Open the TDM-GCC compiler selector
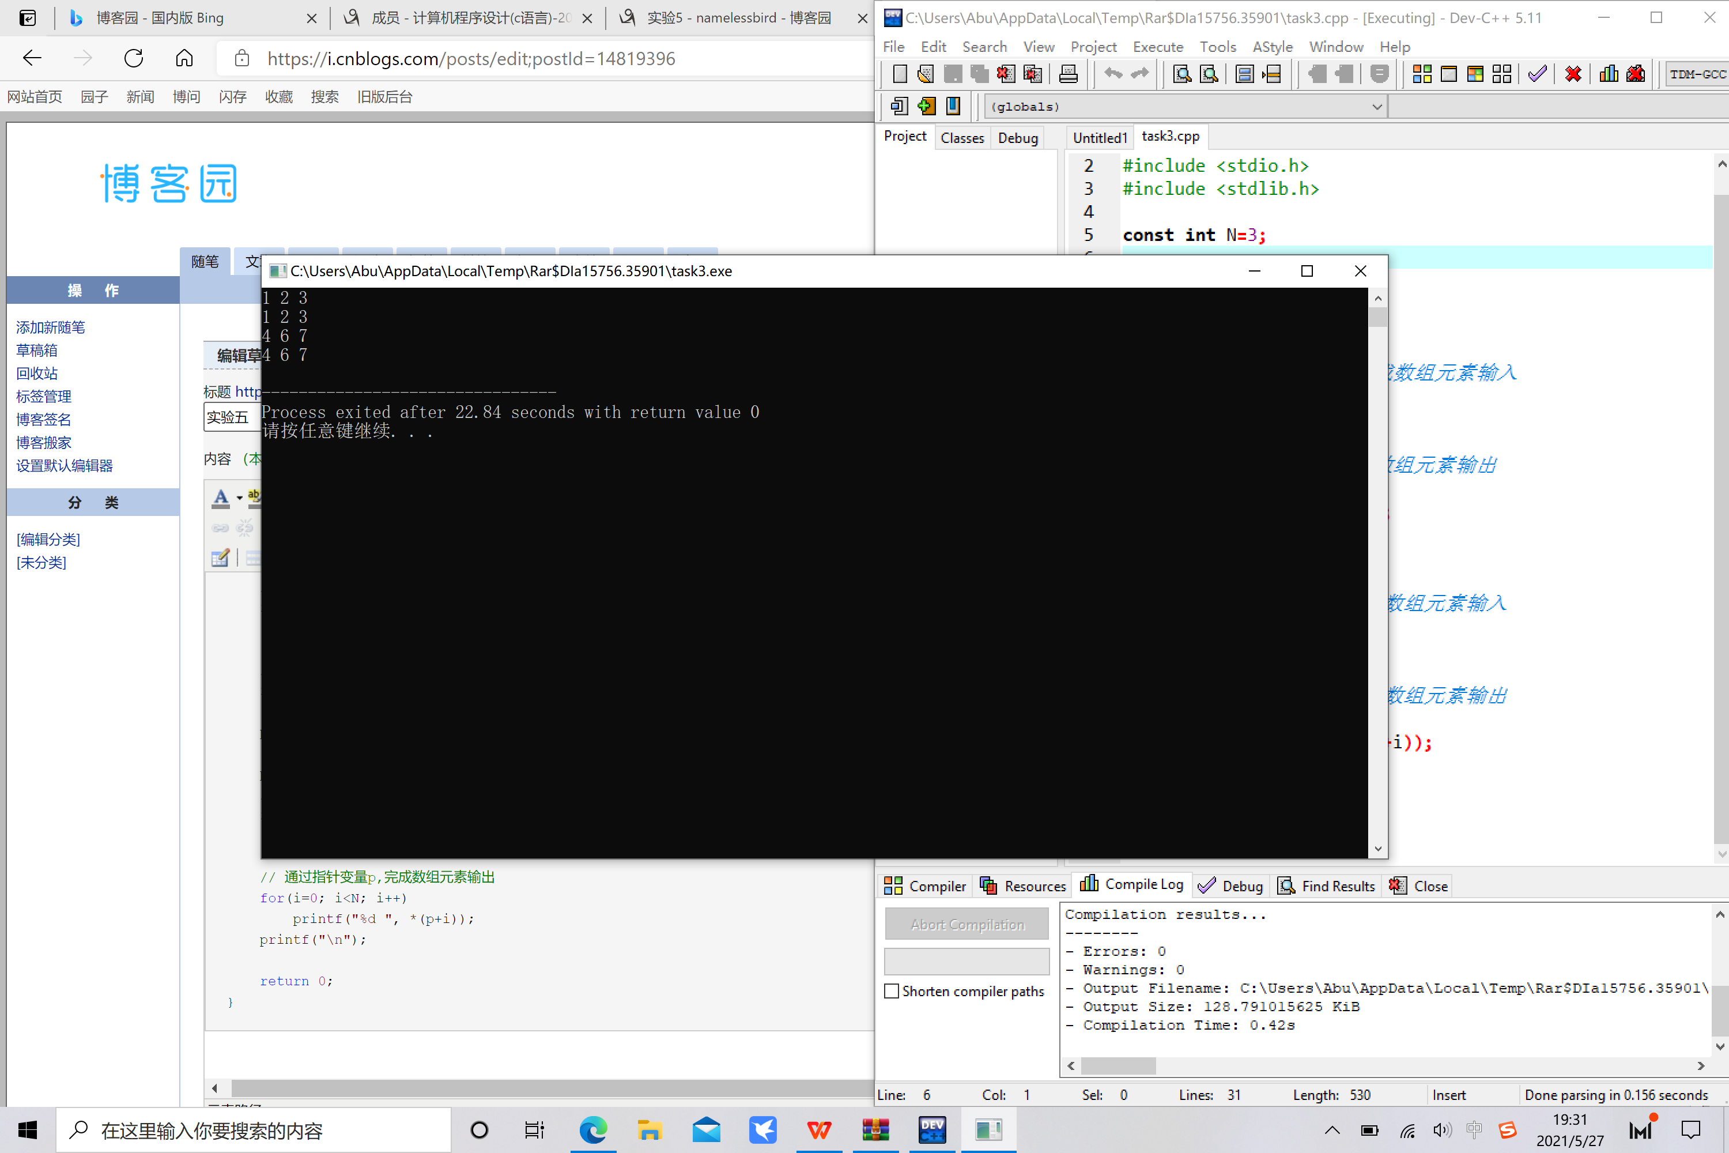 coord(1697,74)
